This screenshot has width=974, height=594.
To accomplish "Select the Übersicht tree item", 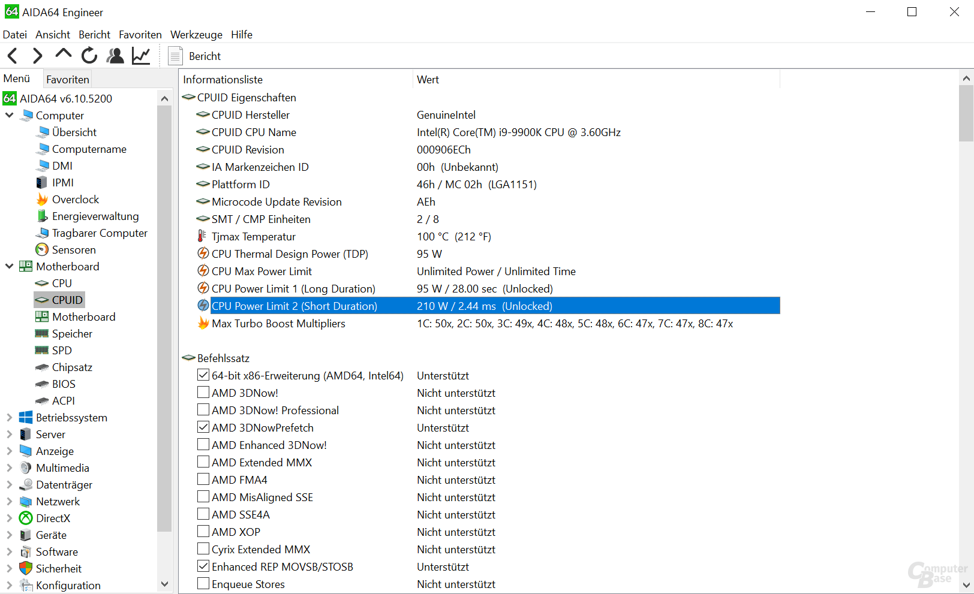I will (74, 132).
